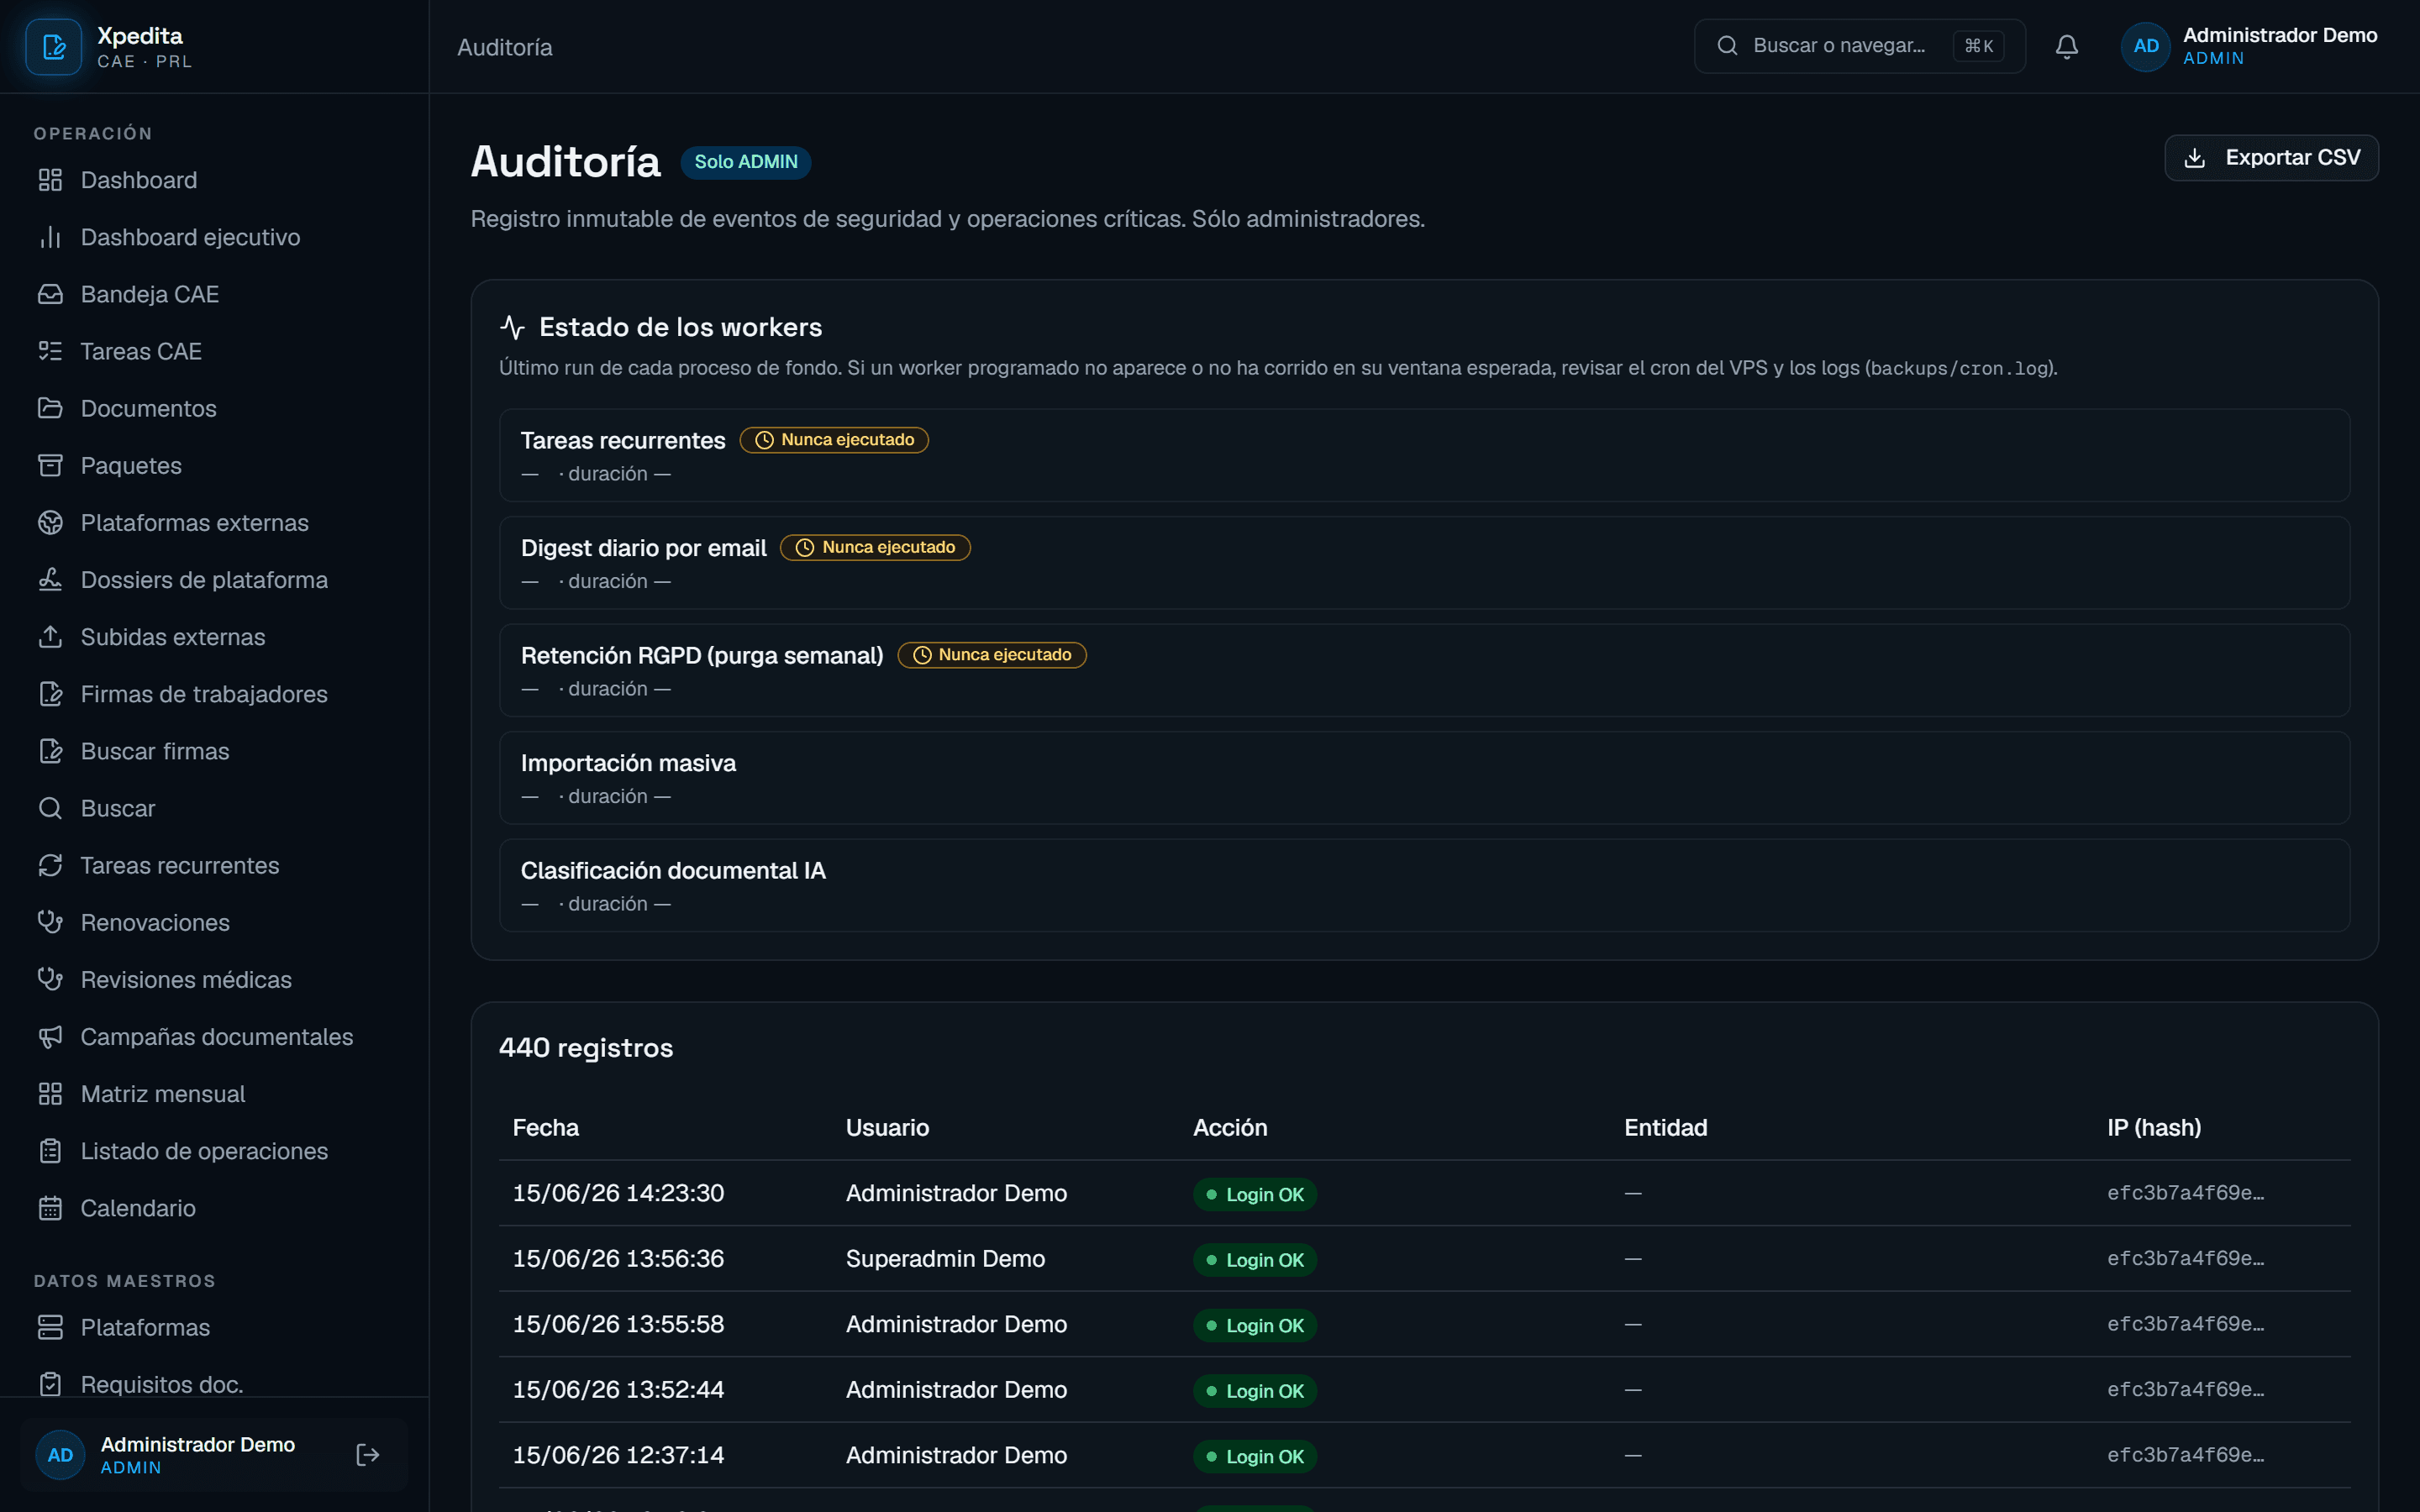Click the Calendario calendar icon

coord(50,1208)
